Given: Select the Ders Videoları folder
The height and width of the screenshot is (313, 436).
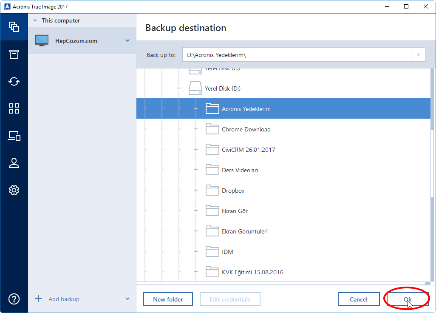Looking at the screenshot, I should click(240, 170).
